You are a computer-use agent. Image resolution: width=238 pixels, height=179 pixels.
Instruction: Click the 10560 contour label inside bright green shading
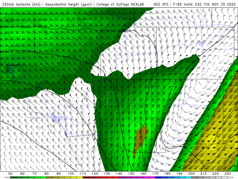coord(24,27)
